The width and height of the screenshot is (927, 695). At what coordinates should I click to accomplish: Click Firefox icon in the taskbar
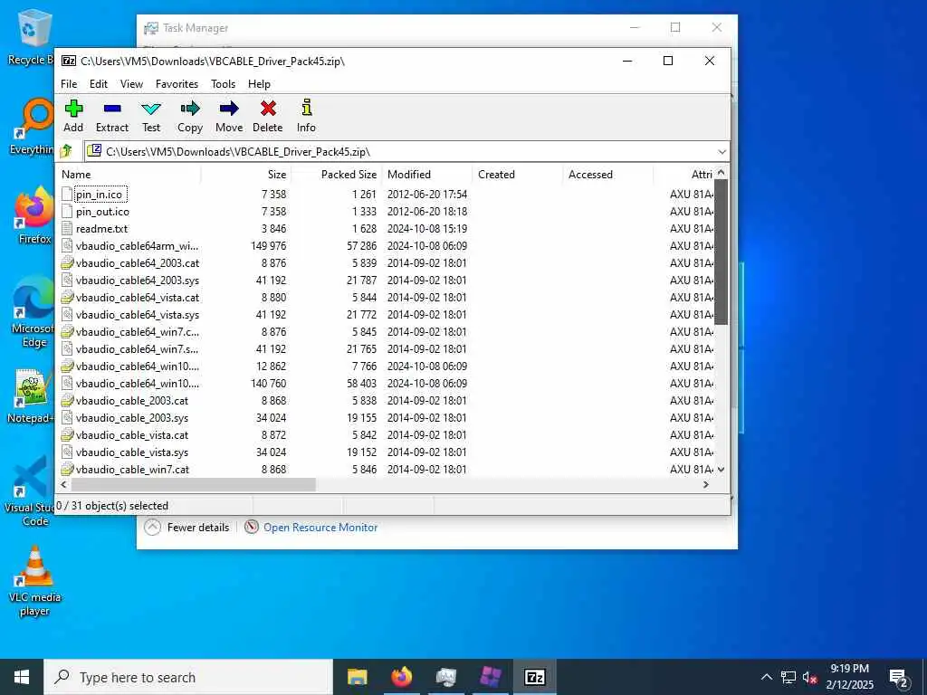(x=401, y=677)
